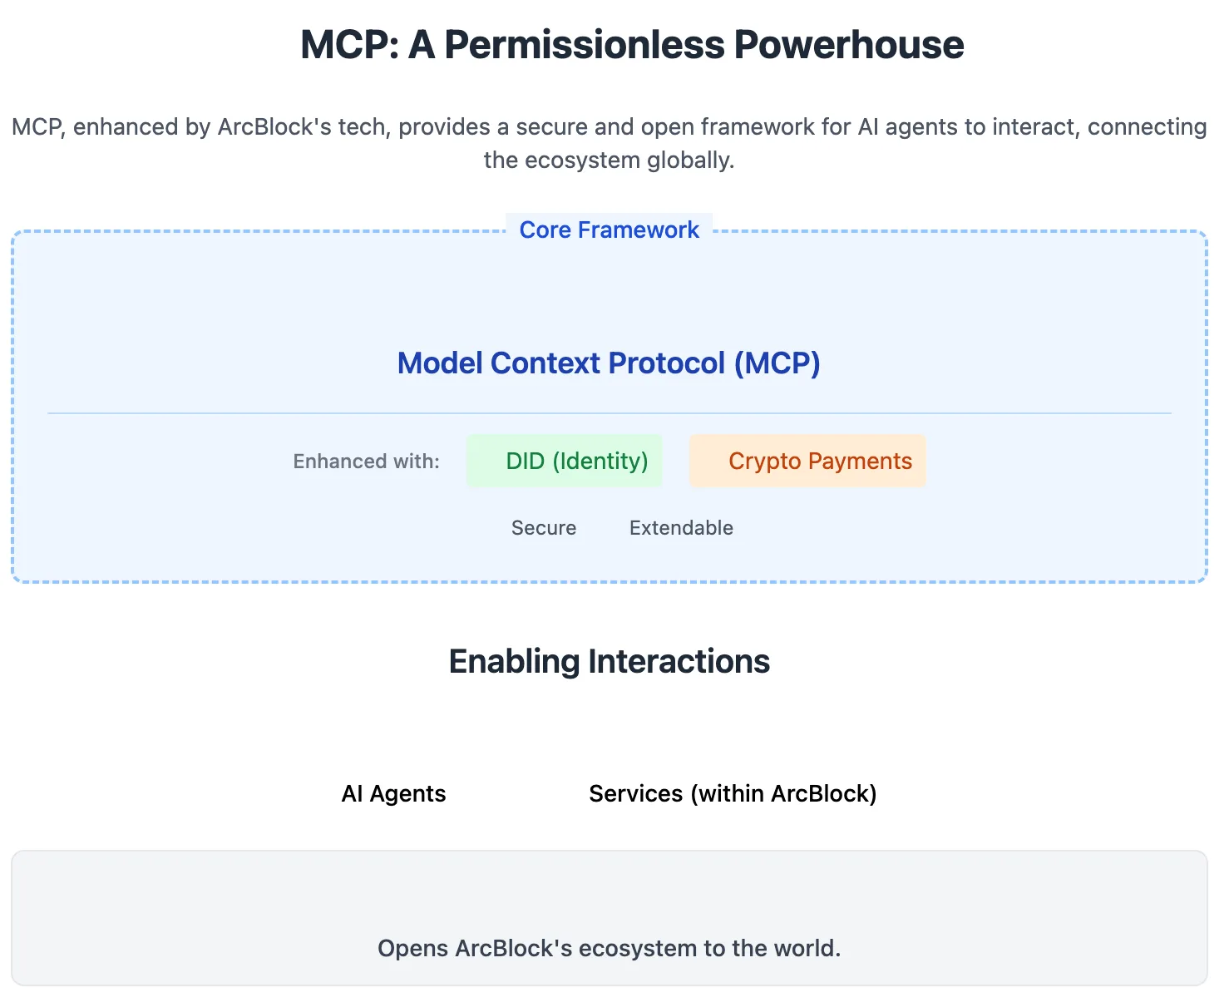This screenshot has width=1229, height=1007.
Task: Select the Crypto Payments orange badge
Action: [807, 461]
